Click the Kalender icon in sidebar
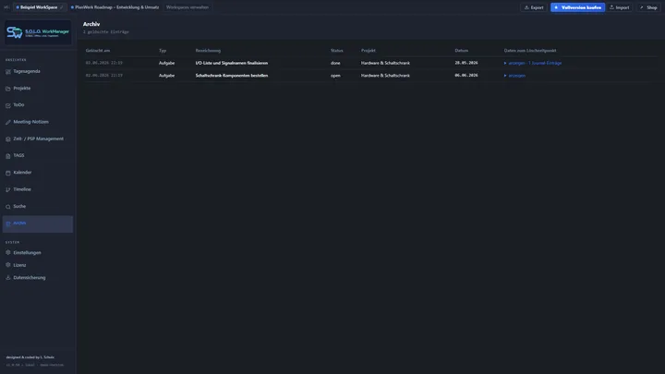This screenshot has height=374, width=665. 8,173
